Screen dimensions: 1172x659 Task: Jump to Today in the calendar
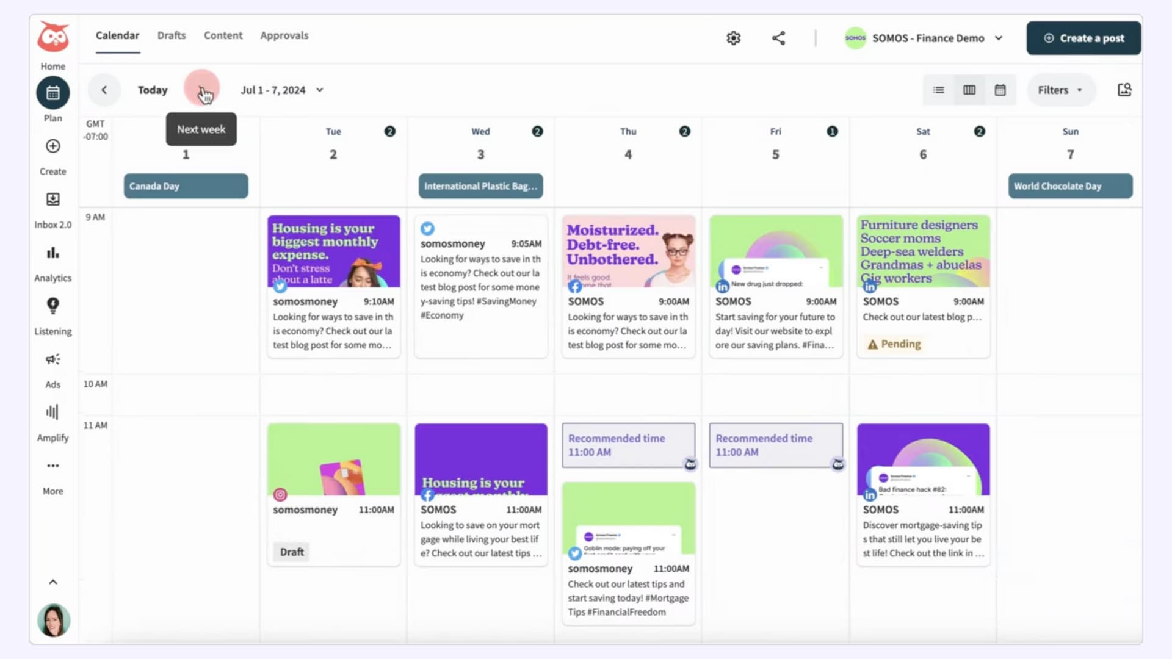[152, 90]
